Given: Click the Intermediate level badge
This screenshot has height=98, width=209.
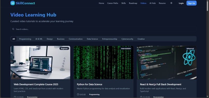Looking at the screenshot, I should (126, 49).
